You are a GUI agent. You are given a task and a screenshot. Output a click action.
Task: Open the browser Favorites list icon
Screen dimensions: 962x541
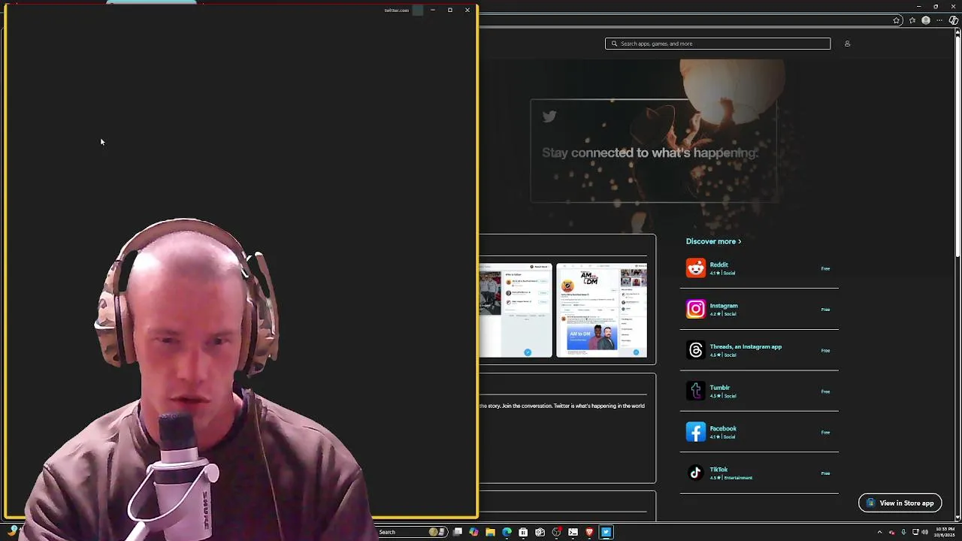pyautogui.click(x=912, y=20)
